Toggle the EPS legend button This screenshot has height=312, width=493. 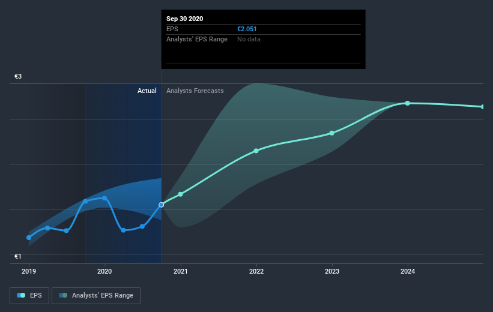click(x=29, y=296)
